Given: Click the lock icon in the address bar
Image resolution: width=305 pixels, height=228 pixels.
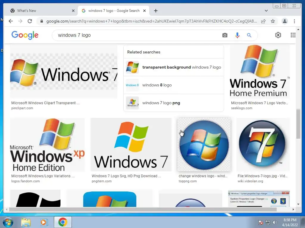Looking at the screenshot, I should [x=41, y=21].
